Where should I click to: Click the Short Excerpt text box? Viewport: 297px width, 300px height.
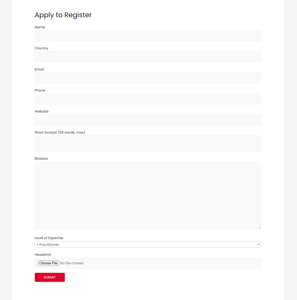point(148,143)
